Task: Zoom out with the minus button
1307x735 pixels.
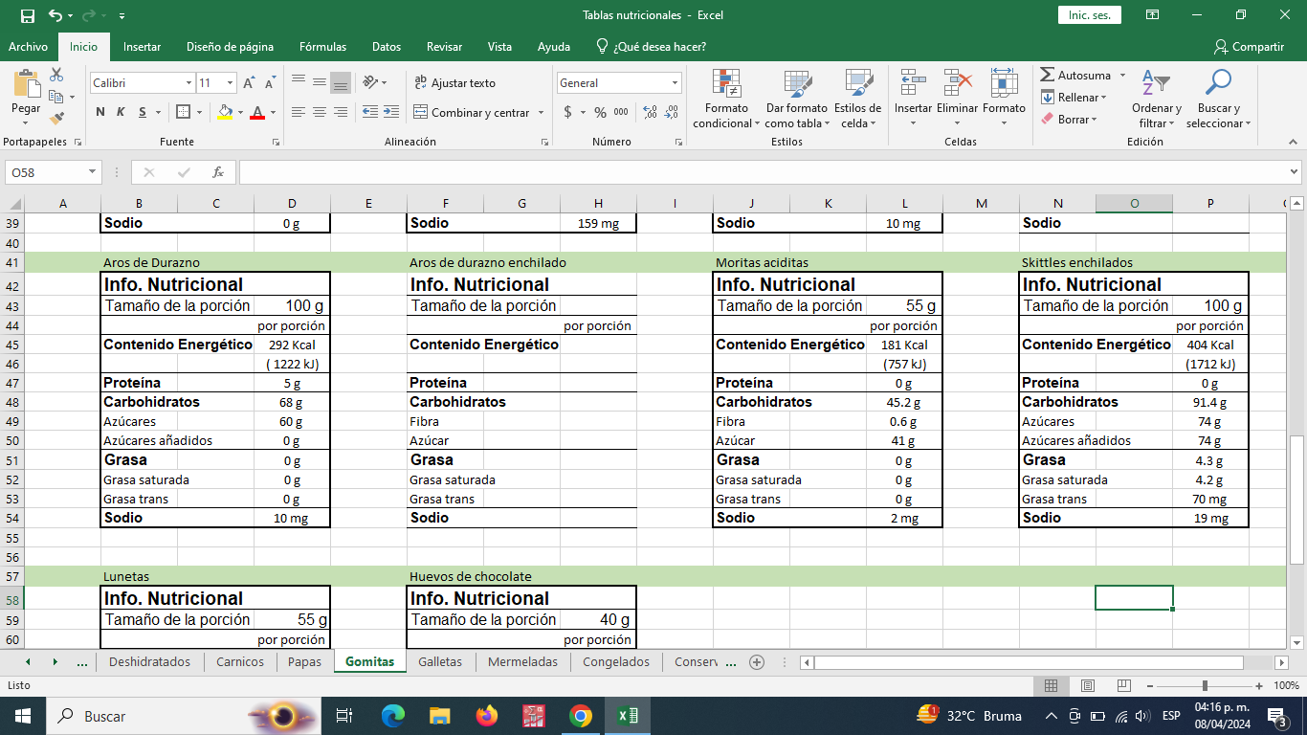Action: [x=1152, y=685]
